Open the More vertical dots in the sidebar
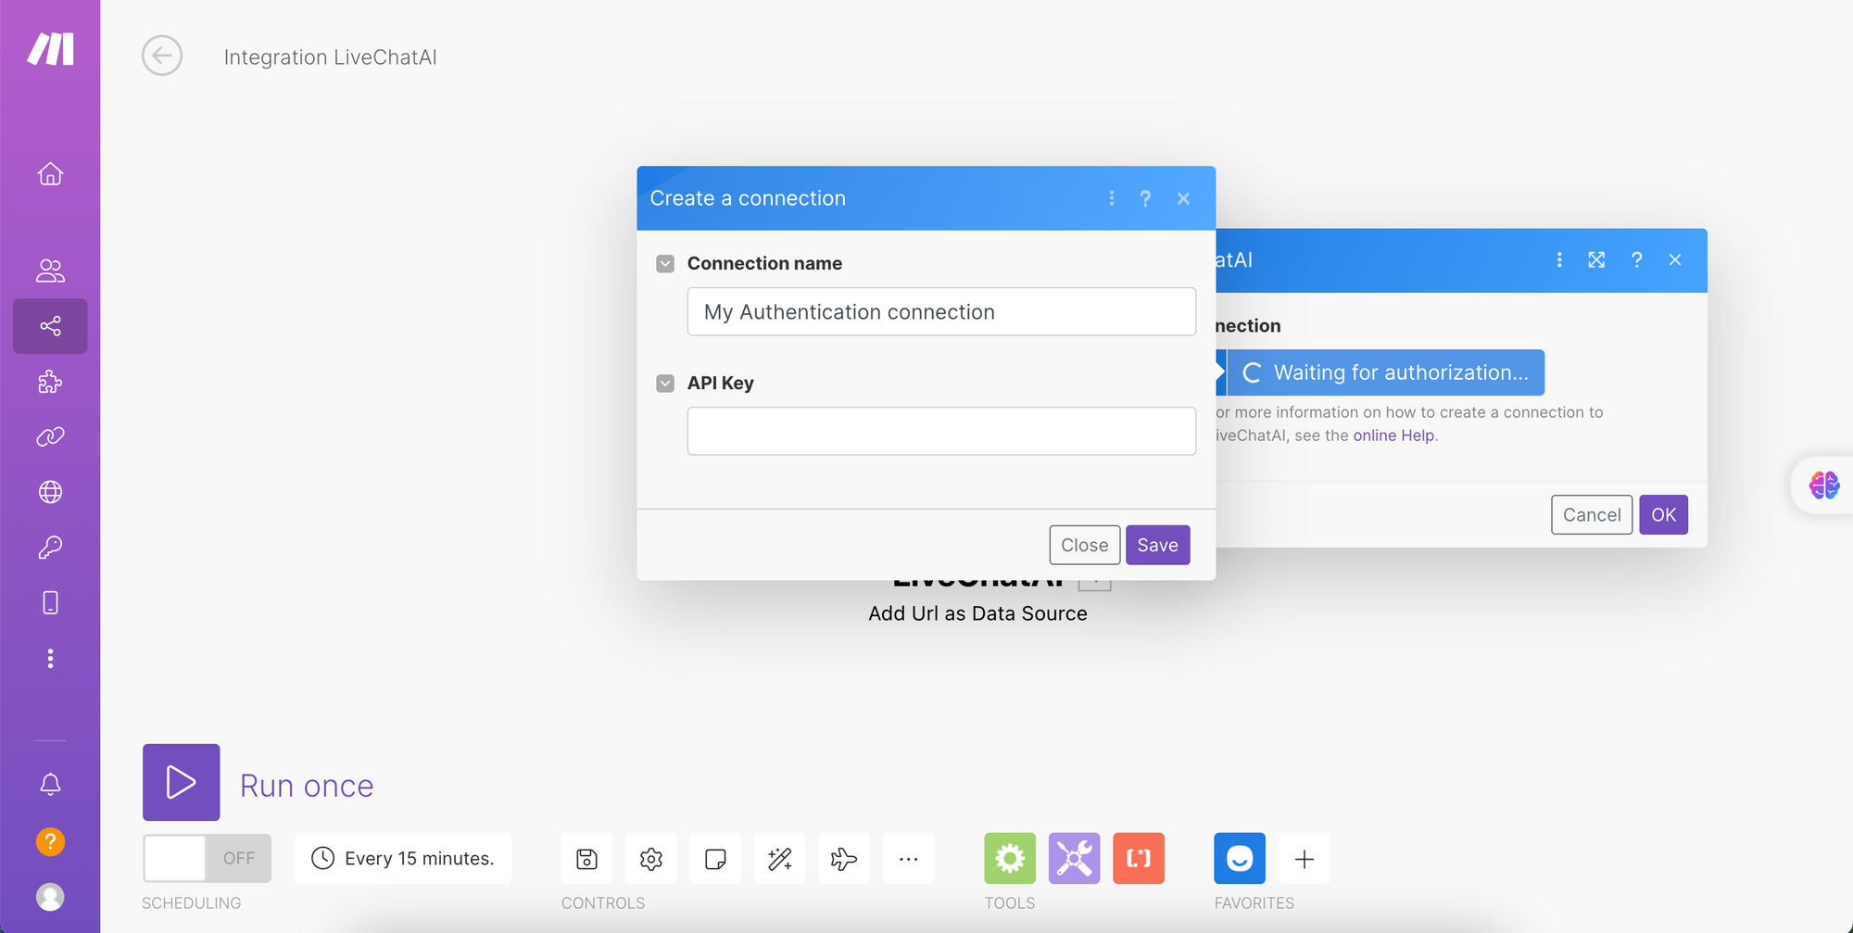The width and height of the screenshot is (1853, 933). (50, 659)
